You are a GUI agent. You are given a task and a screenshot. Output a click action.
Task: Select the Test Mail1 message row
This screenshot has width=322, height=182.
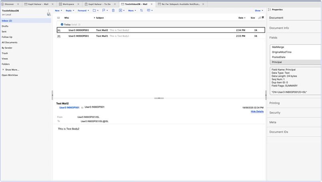click(161, 36)
